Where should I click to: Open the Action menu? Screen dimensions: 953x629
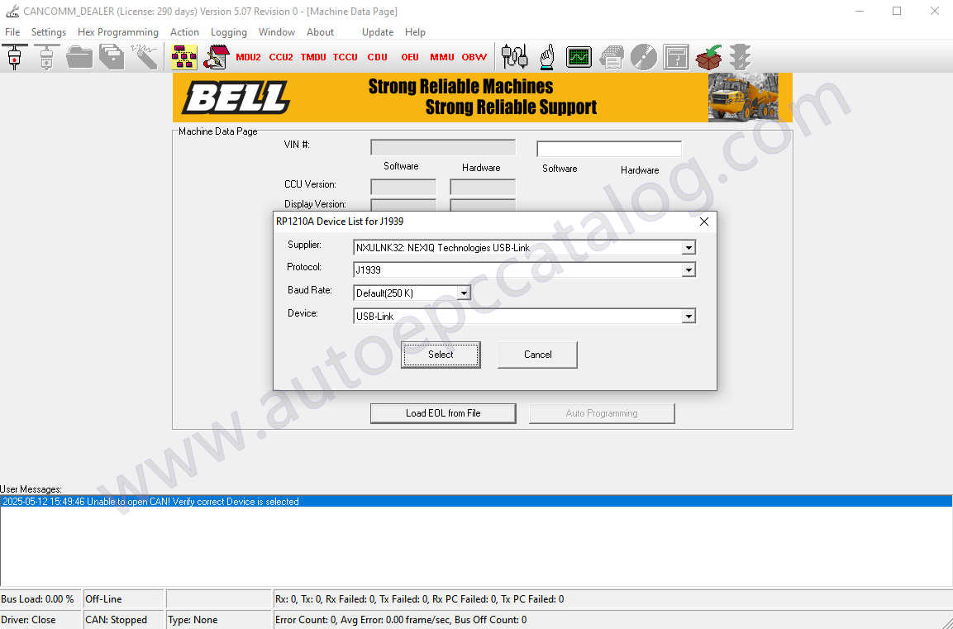pos(184,32)
